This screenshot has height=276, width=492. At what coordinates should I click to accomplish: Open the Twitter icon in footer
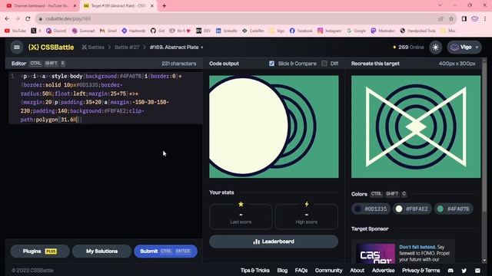point(464,271)
